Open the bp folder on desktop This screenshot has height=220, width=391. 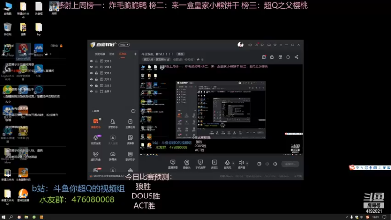click(x=39, y=29)
